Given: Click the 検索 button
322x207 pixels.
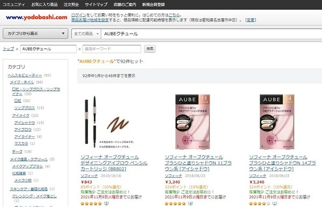Looking at the screenshot, I should [x=150, y=49].
